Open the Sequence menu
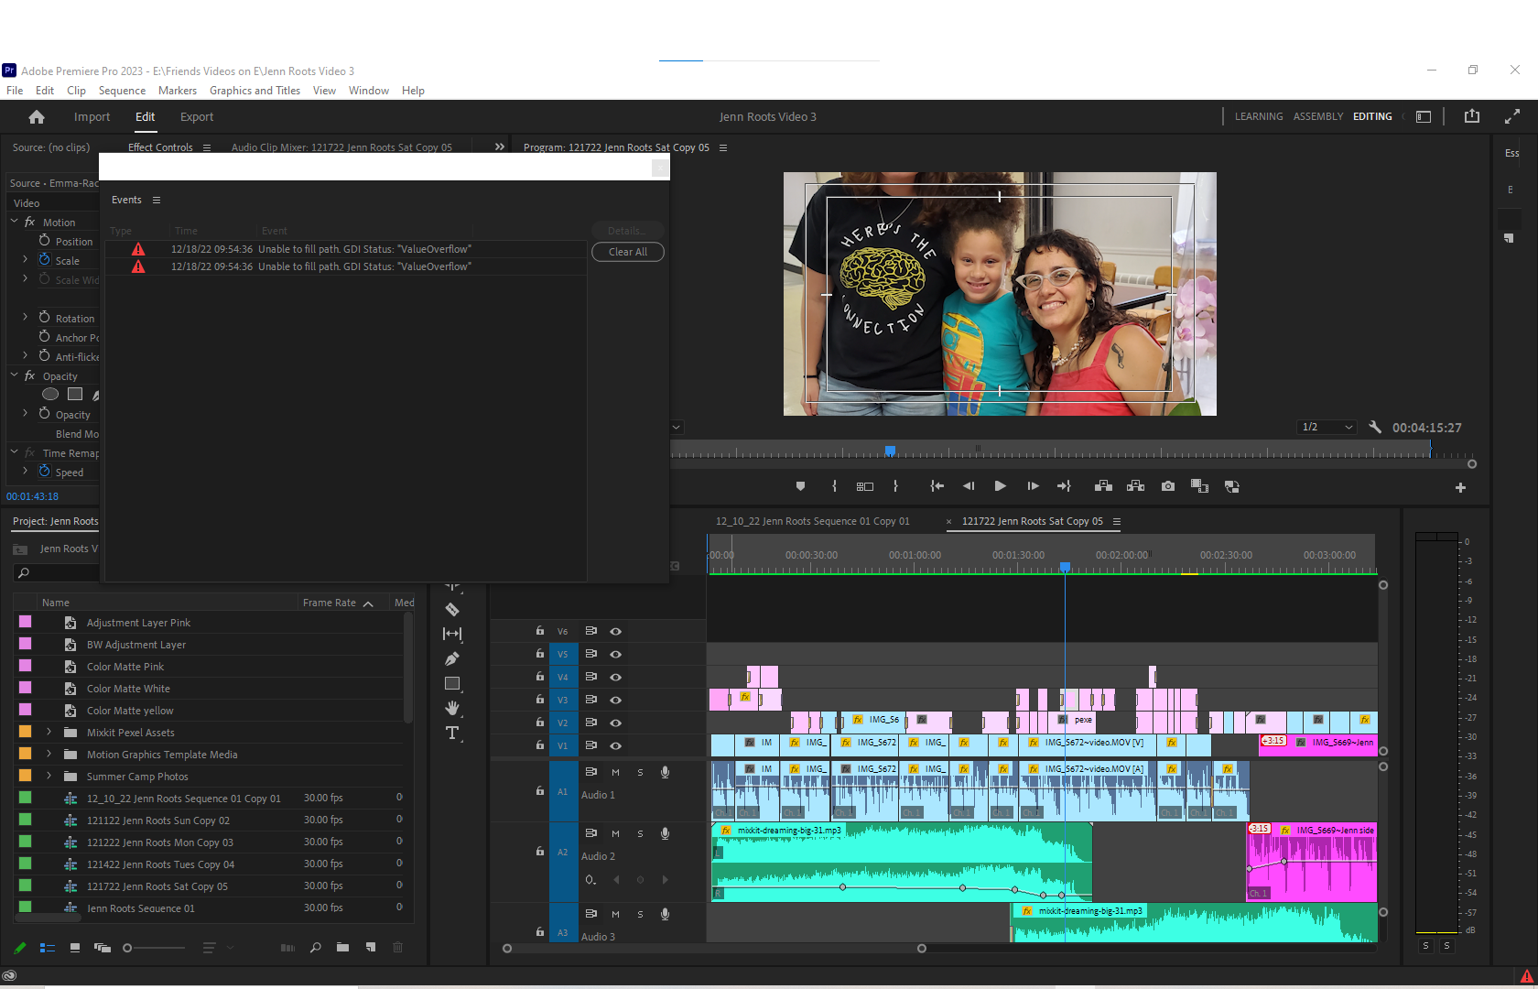 tap(122, 91)
